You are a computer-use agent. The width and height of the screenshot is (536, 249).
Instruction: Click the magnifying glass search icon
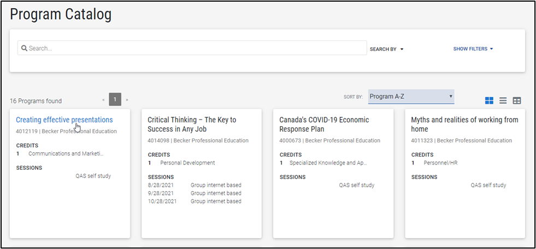(x=24, y=49)
